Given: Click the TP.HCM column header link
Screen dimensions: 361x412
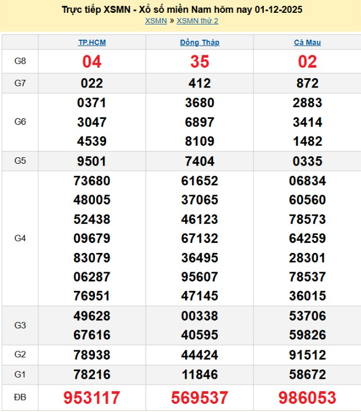Looking at the screenshot, I should pyautogui.click(x=92, y=43).
